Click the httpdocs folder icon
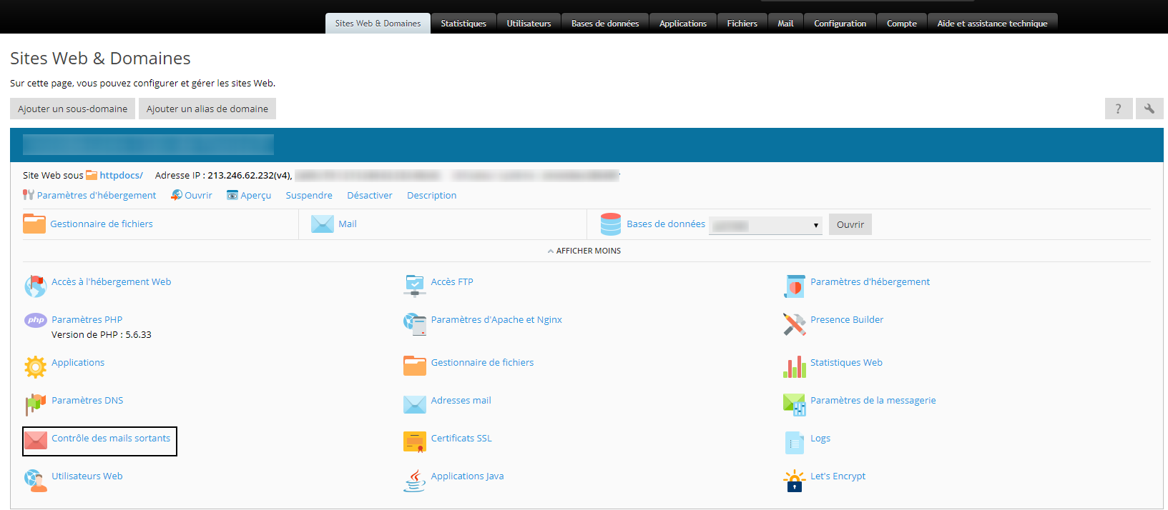The width and height of the screenshot is (1168, 510). (x=92, y=175)
